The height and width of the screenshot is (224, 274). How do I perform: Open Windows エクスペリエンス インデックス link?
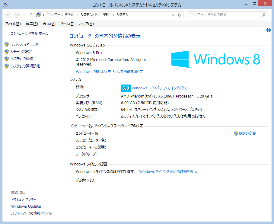pyautogui.click(x=159, y=88)
